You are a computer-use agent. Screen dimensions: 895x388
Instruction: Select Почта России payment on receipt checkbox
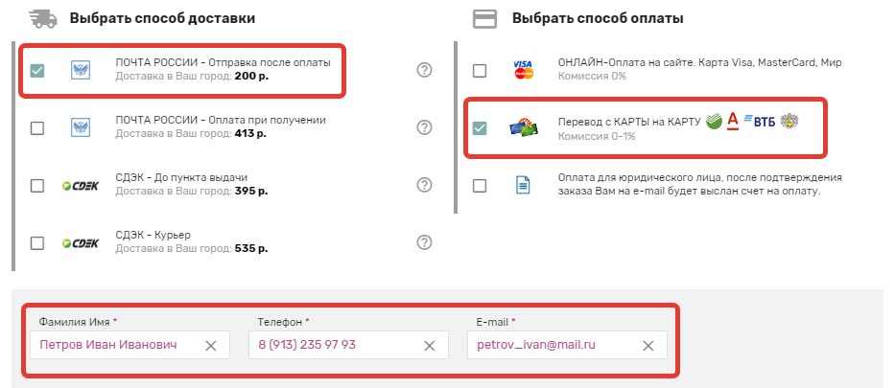pos(37,128)
